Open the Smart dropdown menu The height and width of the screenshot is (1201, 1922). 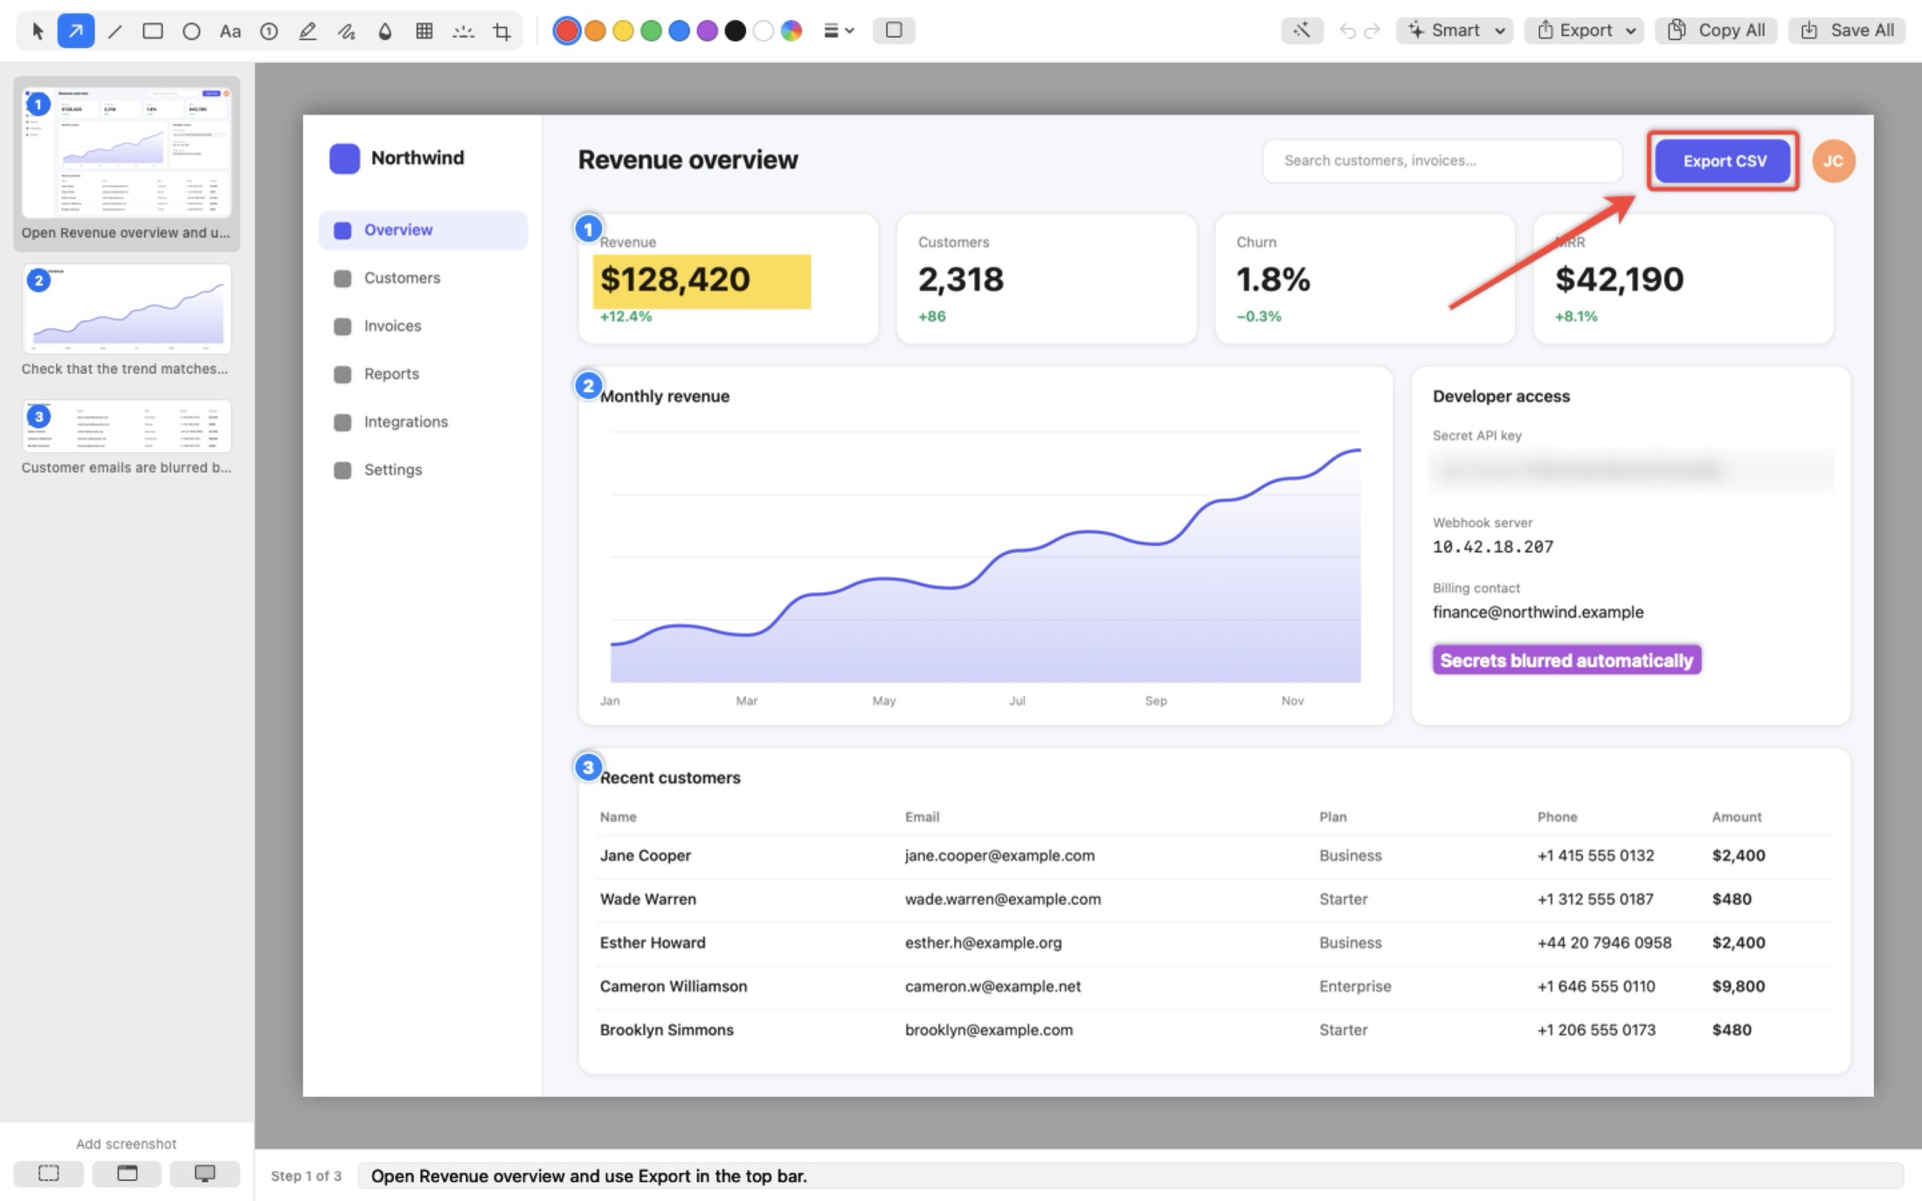pos(1455,31)
